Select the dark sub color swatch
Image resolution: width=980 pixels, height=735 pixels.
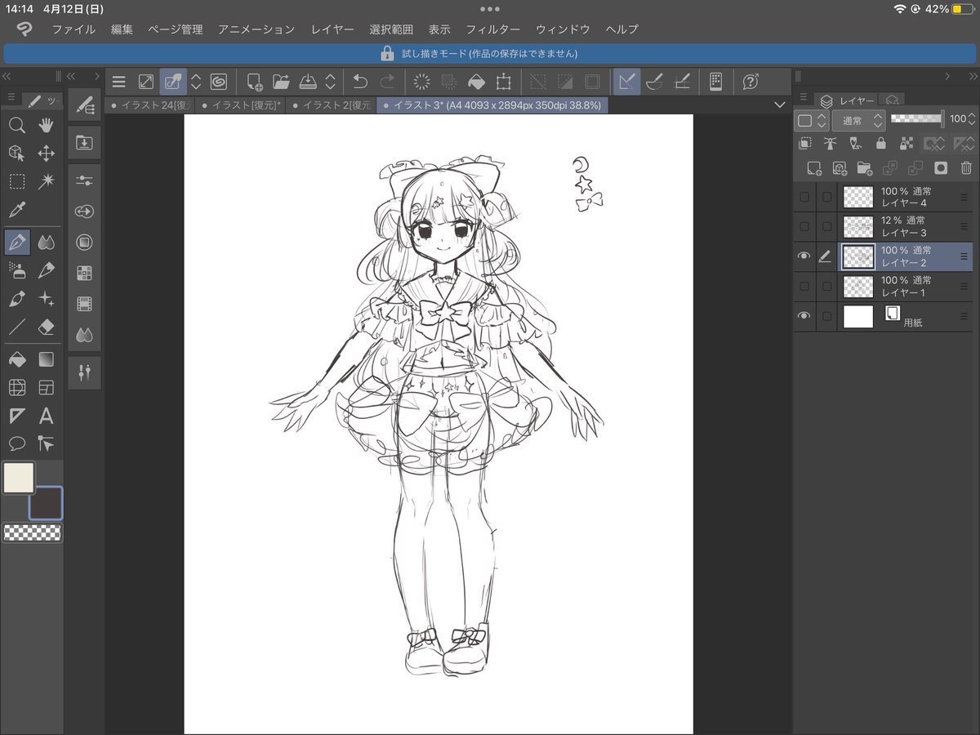pos(46,503)
